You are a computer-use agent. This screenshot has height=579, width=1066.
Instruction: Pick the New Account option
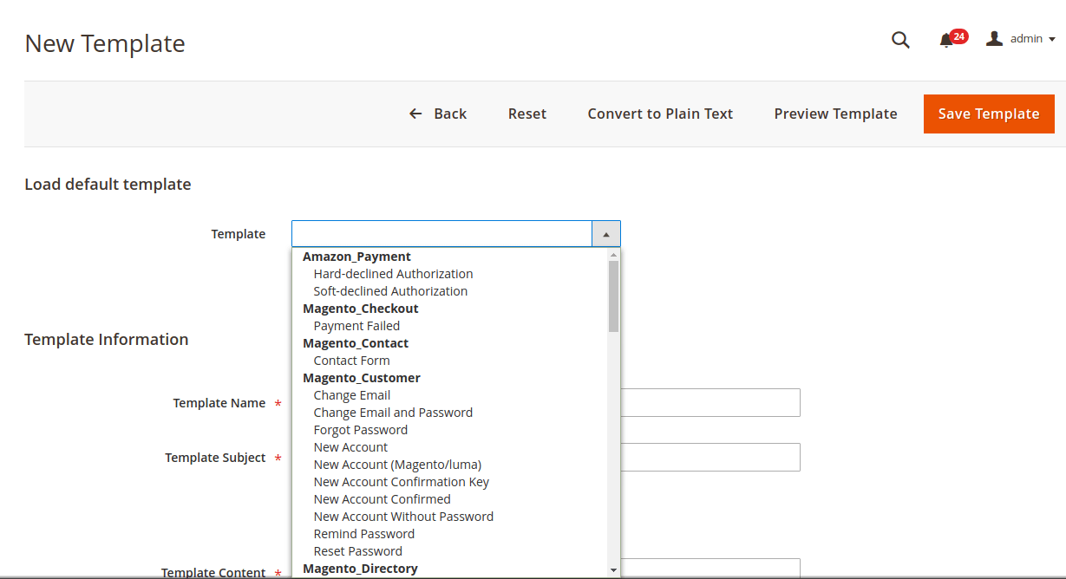click(350, 447)
